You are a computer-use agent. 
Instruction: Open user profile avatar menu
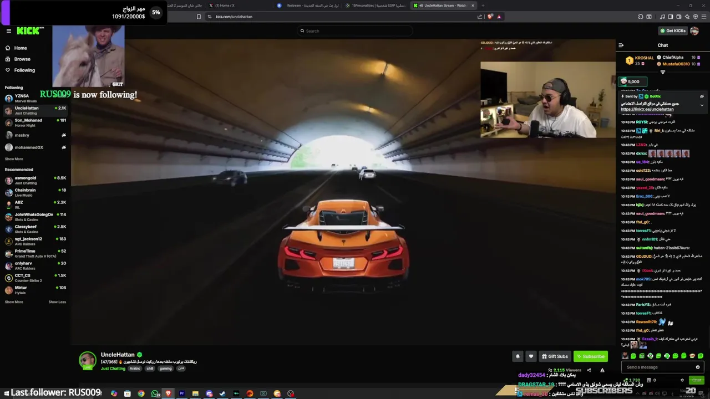694,31
